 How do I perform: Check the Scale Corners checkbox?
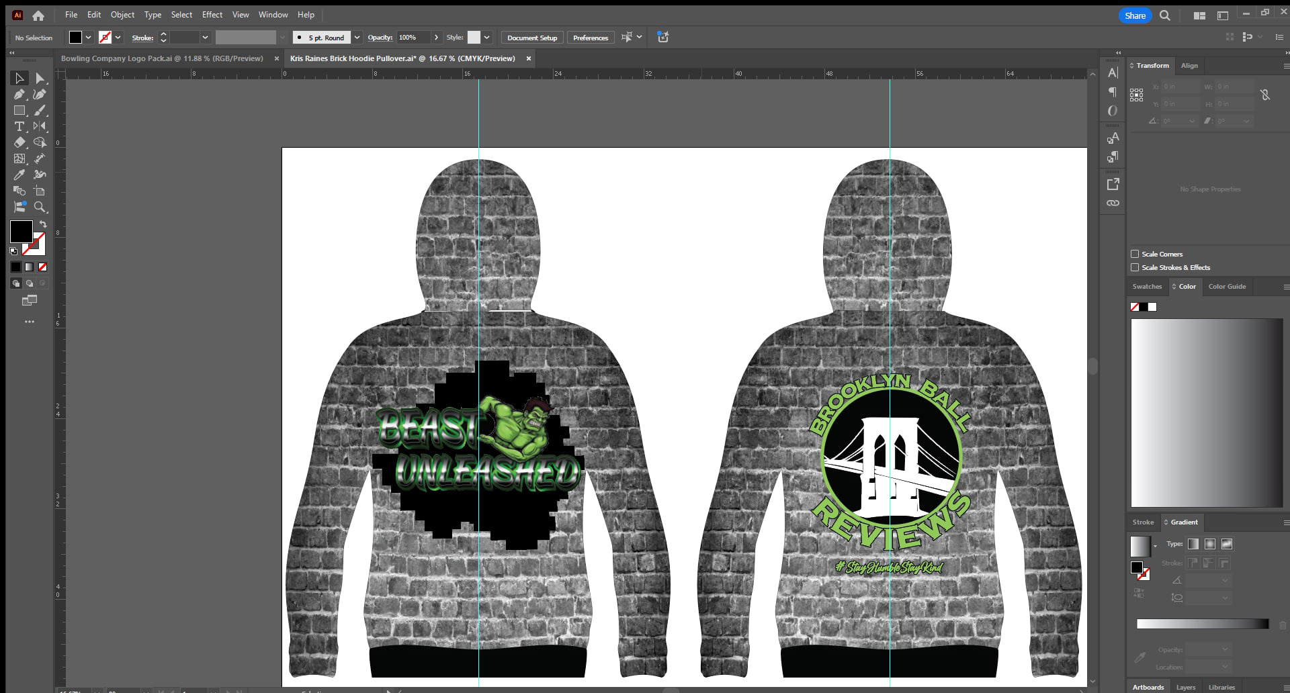pyautogui.click(x=1135, y=254)
